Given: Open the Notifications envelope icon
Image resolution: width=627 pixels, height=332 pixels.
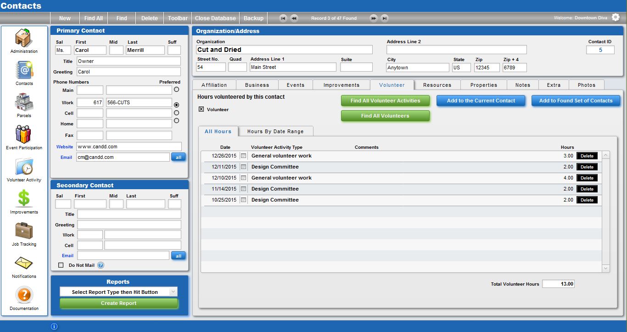Looking at the screenshot, I should click(x=24, y=263).
